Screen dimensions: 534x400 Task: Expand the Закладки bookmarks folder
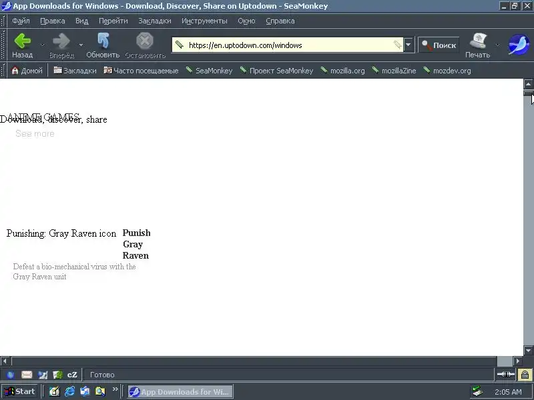[x=75, y=71]
